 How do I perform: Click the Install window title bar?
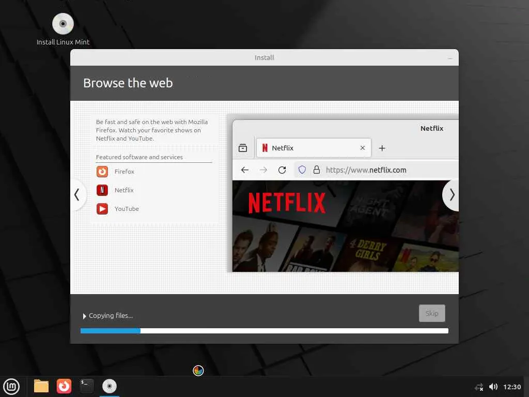click(264, 58)
